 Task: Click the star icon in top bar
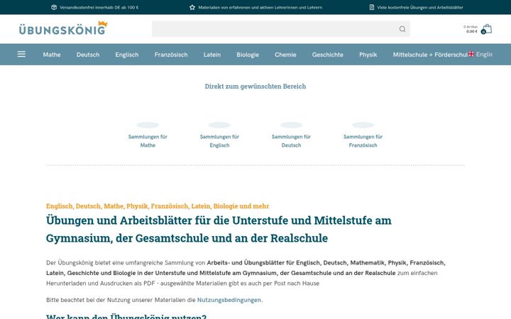pos(192,7)
